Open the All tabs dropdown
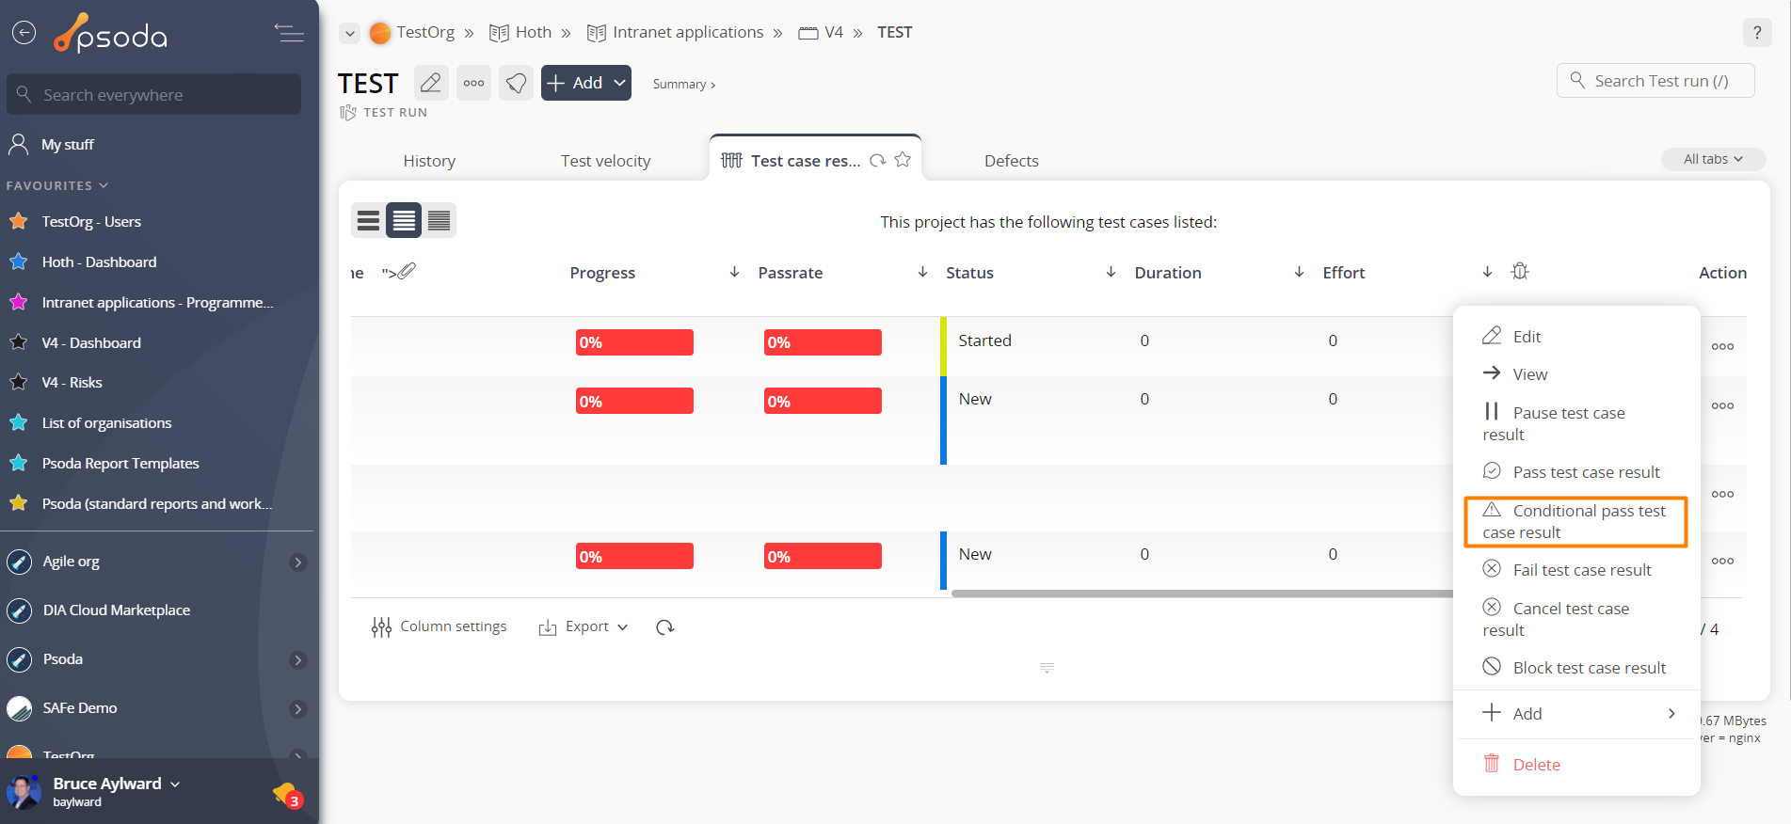Screen dimensions: 1791x824 pyautogui.click(x=1713, y=159)
